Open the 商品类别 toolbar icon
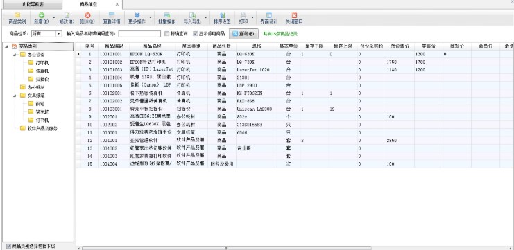Image resolution: width=514 pixels, height=250 pixels. (17, 15)
